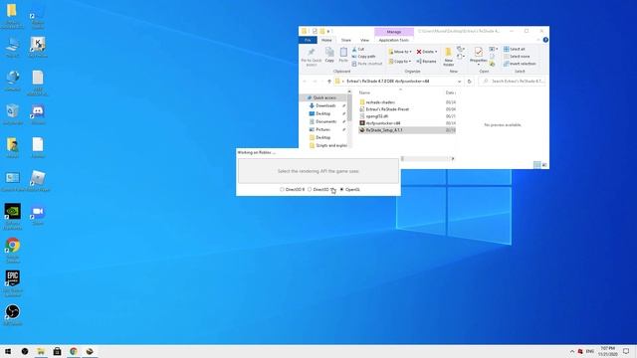Select the Direct3D 9 radio option
637x358 pixels.
292,190
